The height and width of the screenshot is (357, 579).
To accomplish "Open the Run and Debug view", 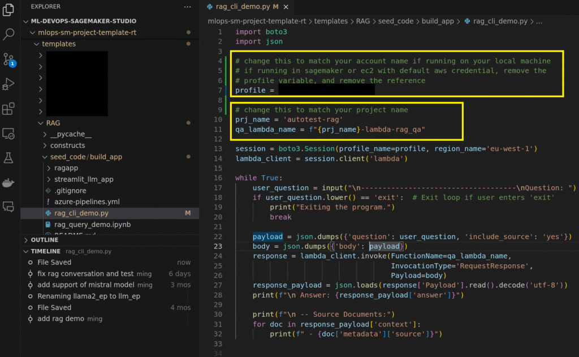I will point(9,84).
